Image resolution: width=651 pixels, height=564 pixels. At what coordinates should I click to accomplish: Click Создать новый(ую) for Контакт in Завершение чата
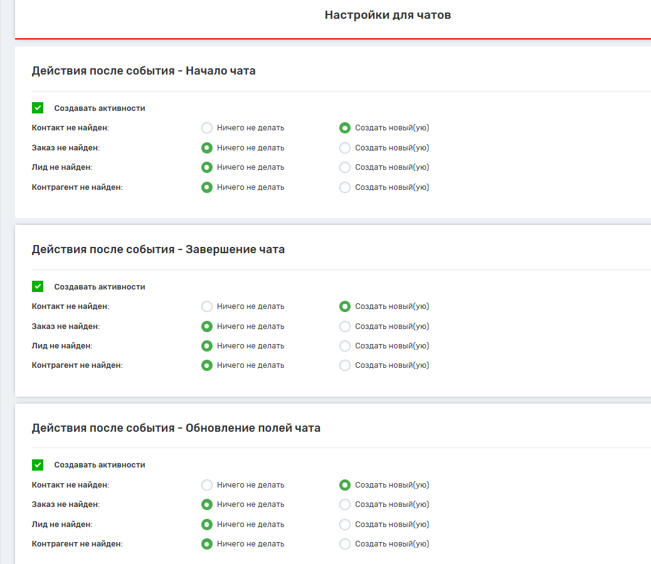click(x=344, y=306)
